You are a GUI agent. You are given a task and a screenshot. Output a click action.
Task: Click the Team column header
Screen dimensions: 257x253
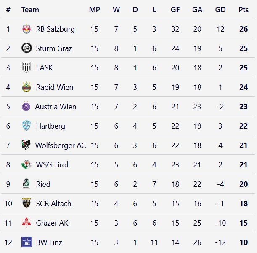(x=30, y=10)
